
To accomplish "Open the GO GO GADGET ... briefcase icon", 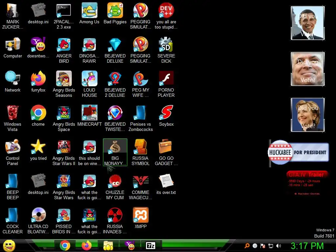I will pyautogui.click(x=166, y=153).
